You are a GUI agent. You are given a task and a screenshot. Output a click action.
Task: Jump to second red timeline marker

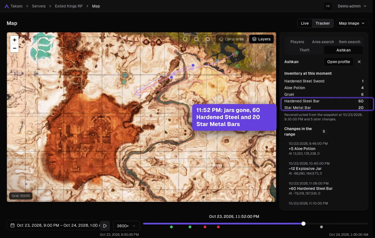tap(218, 227)
